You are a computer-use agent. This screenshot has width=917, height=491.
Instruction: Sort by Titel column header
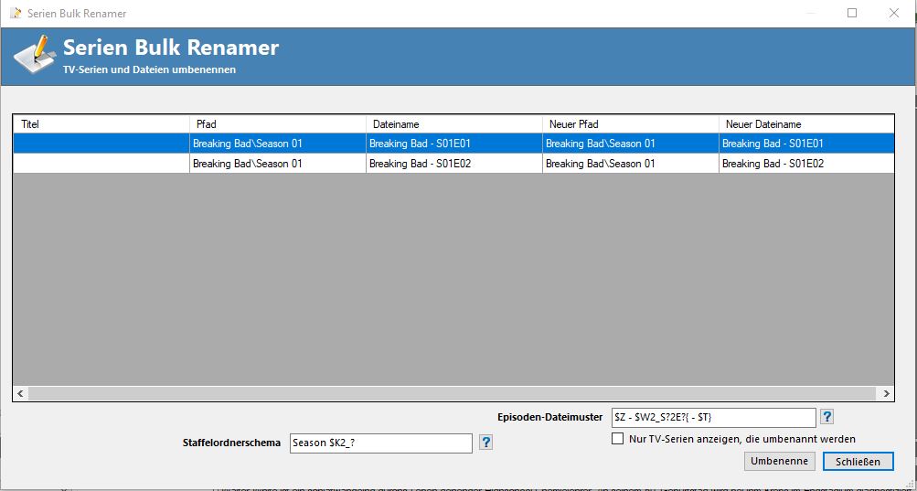[x=101, y=124]
